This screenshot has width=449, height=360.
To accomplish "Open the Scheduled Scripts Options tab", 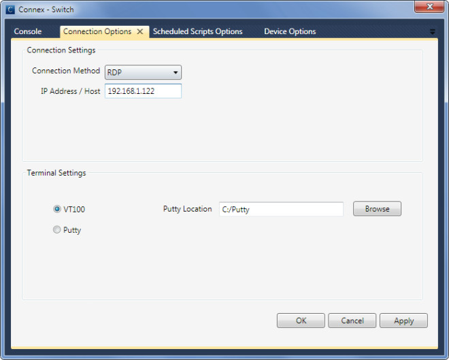I will (197, 31).
